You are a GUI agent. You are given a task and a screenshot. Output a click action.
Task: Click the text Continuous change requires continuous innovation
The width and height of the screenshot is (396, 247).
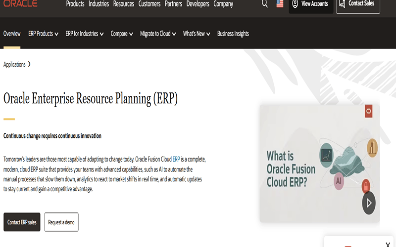pyautogui.click(x=52, y=136)
